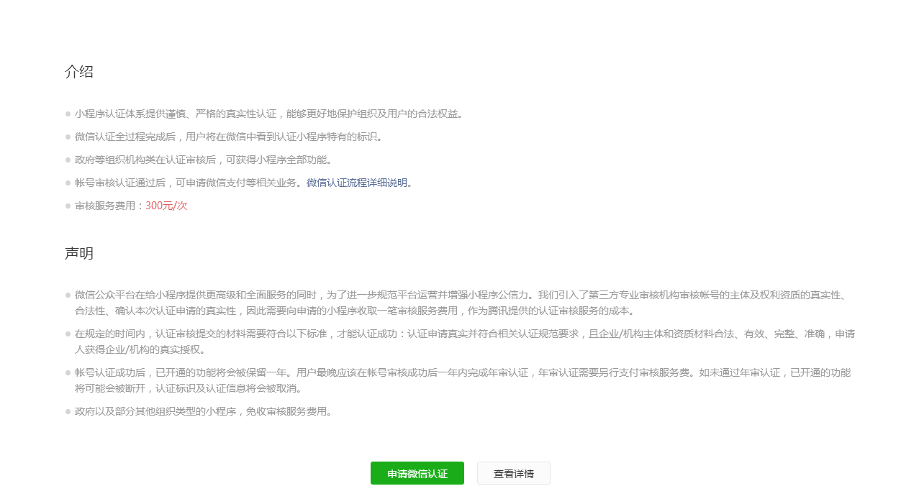Click the bullet dot before 帐号认证成功后
Image resolution: width=919 pixels, height=504 pixels.
[68, 372]
